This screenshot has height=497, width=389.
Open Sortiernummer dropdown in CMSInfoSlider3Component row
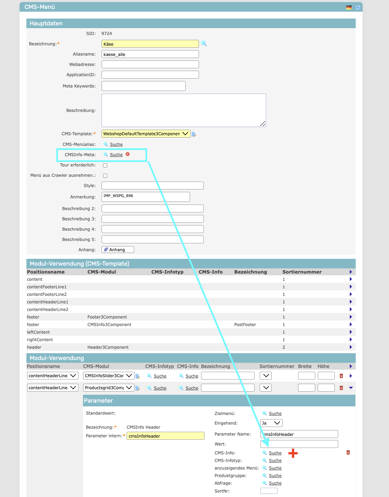coord(266,376)
